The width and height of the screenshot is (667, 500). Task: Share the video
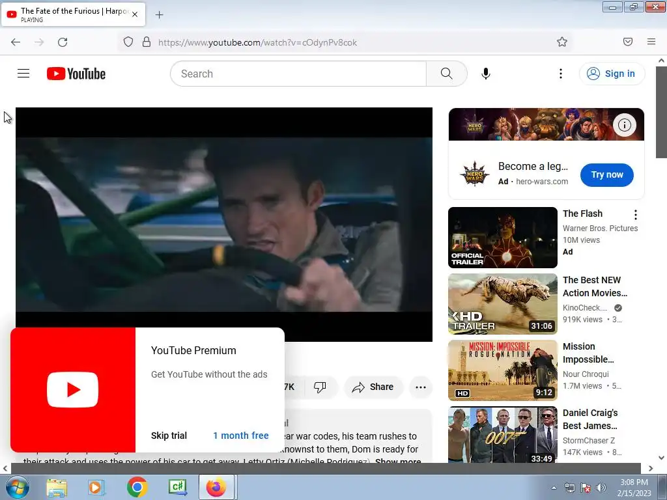point(373,387)
